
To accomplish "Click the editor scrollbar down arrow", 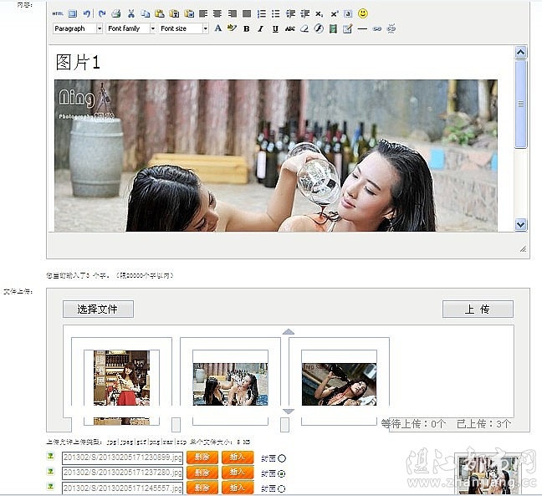I will click(x=521, y=224).
